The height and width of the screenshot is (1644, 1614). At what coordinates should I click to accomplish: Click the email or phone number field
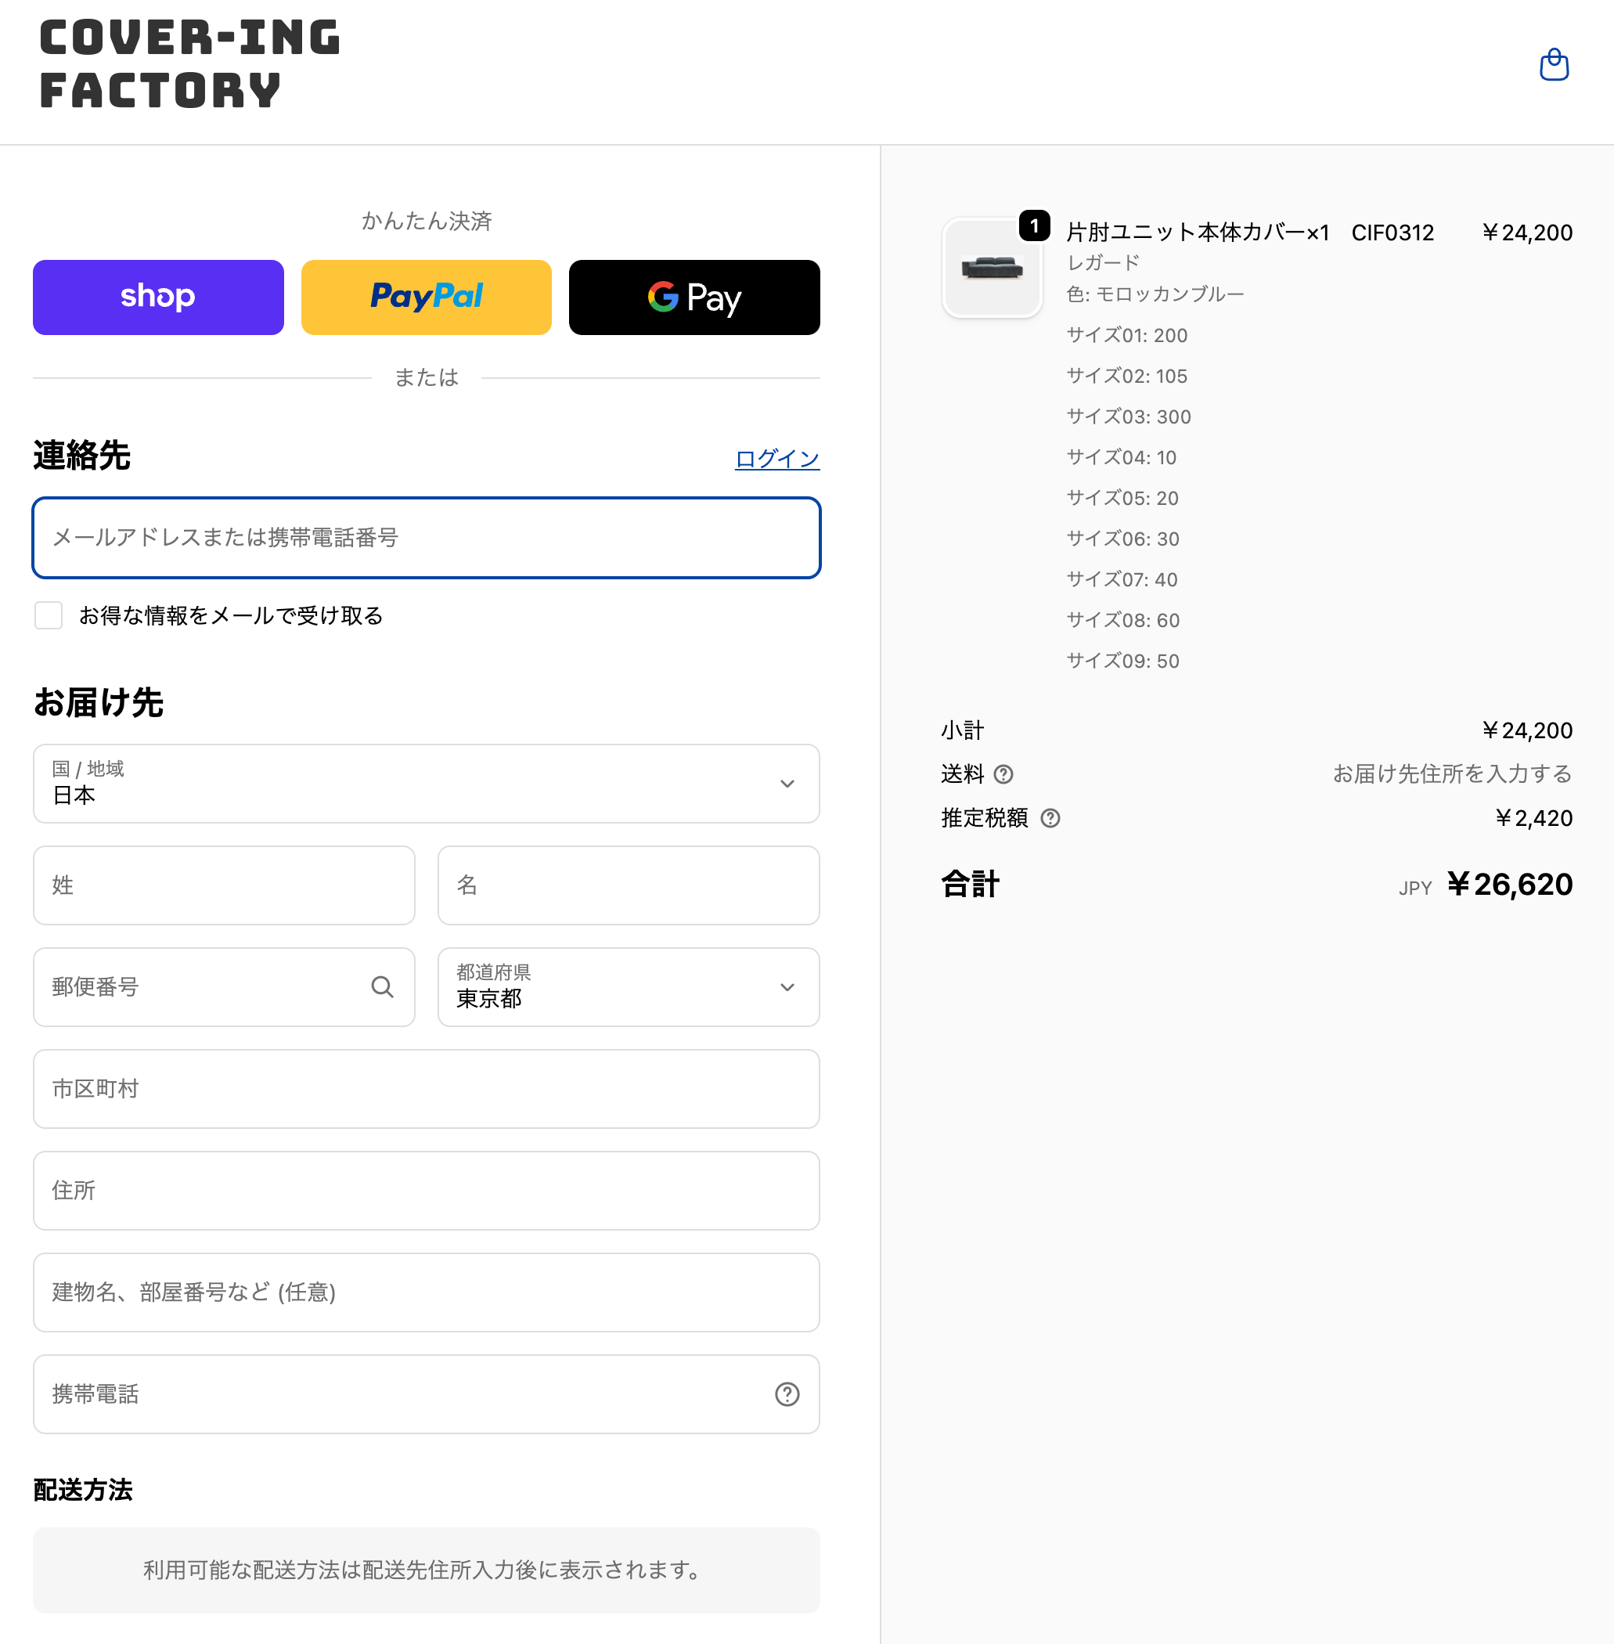(x=427, y=538)
